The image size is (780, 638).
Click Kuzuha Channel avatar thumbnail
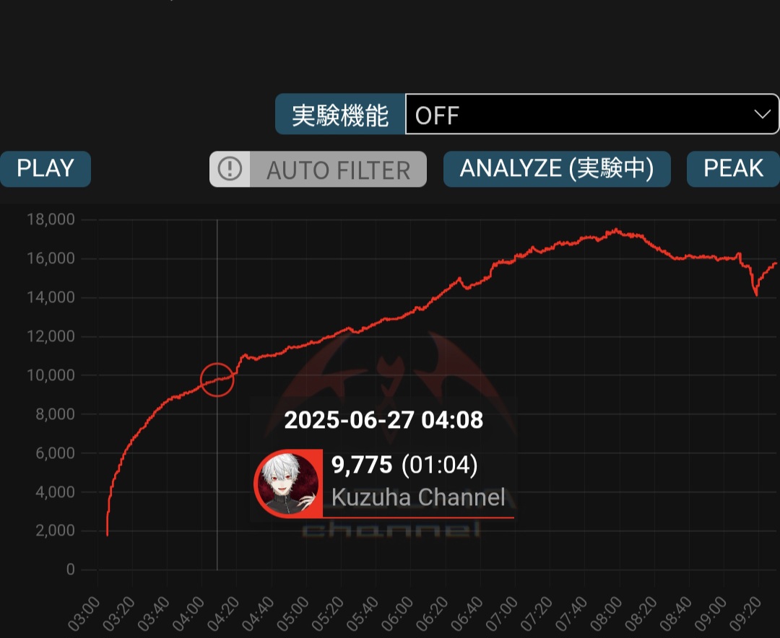pyautogui.click(x=288, y=484)
